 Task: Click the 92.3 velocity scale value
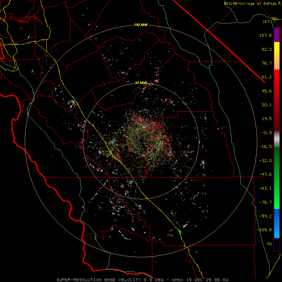pos(267,49)
